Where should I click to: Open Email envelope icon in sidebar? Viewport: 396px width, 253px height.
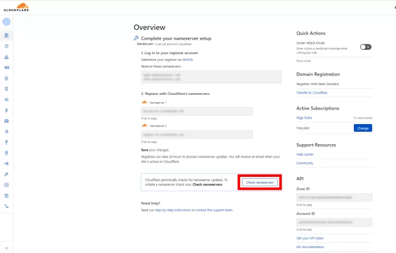tap(7, 68)
